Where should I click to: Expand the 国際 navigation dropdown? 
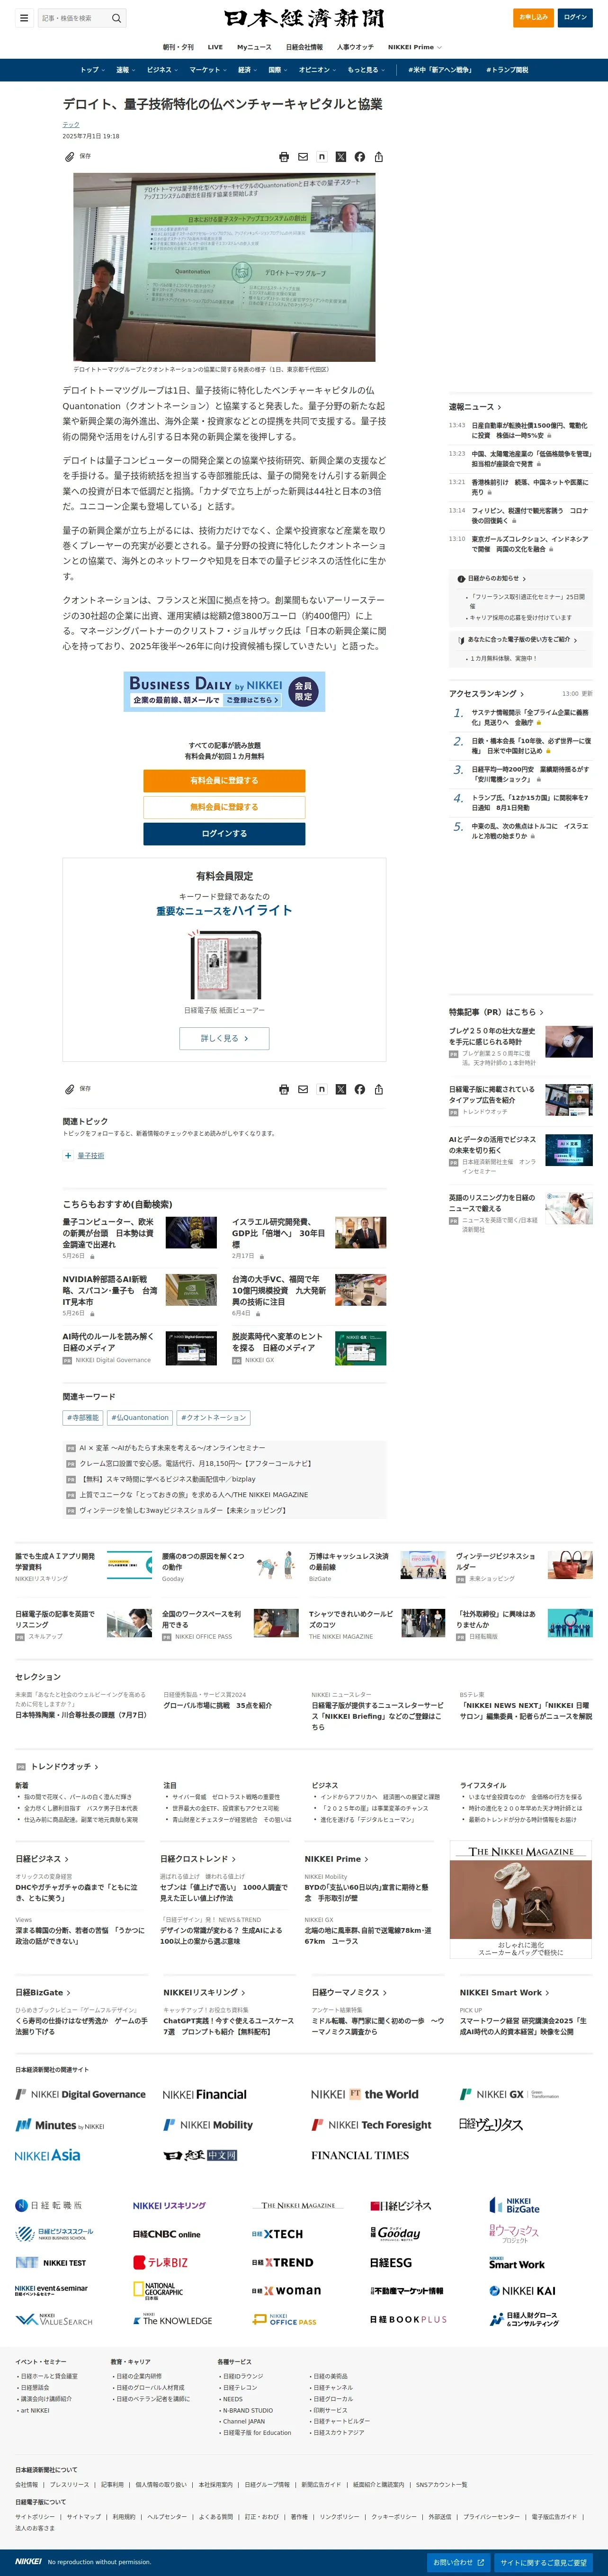278,70
